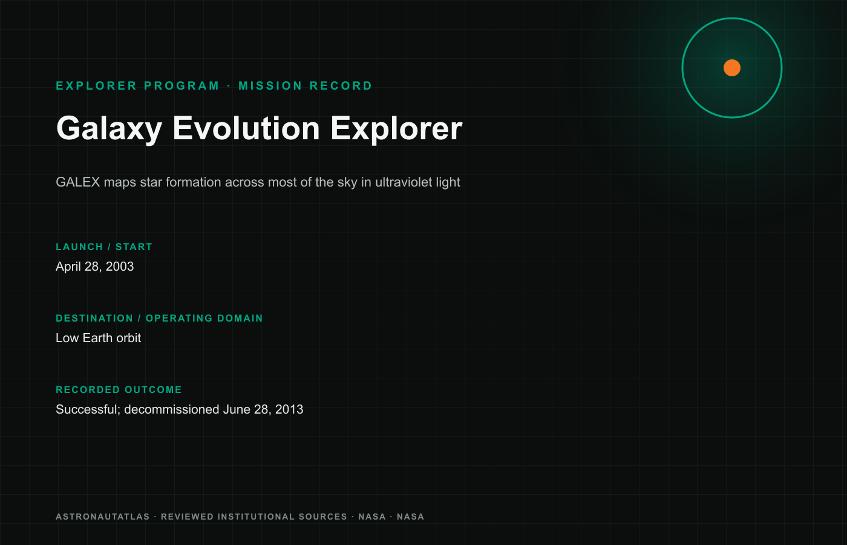Click the orange dot in the orbit emblem
The image size is (847, 545).
click(x=732, y=68)
